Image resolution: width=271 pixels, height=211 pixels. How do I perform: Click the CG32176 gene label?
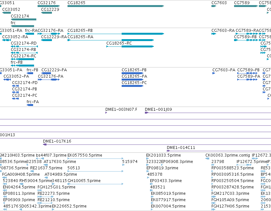pos(47,3)
